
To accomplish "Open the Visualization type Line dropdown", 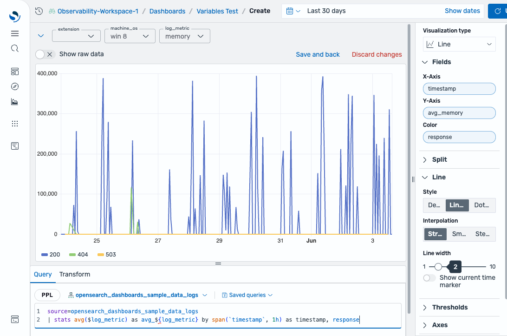I will point(459,44).
